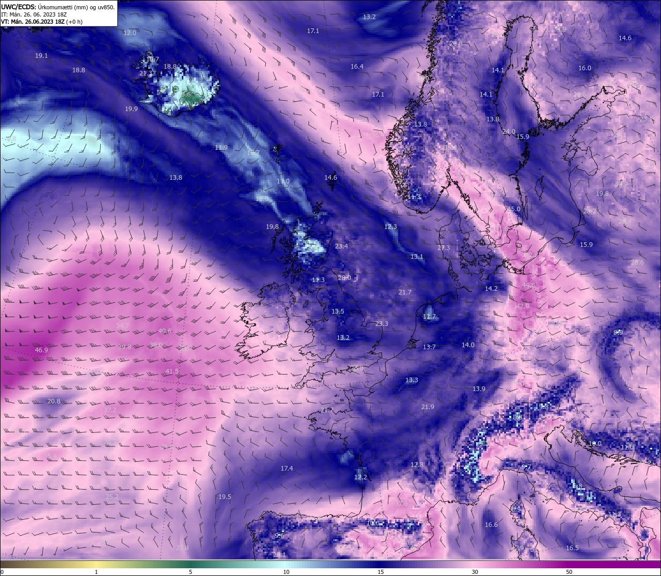Image resolution: width=661 pixels, height=576 pixels.
Task: Click the 46.9 value on the map
Action: pyautogui.click(x=41, y=350)
